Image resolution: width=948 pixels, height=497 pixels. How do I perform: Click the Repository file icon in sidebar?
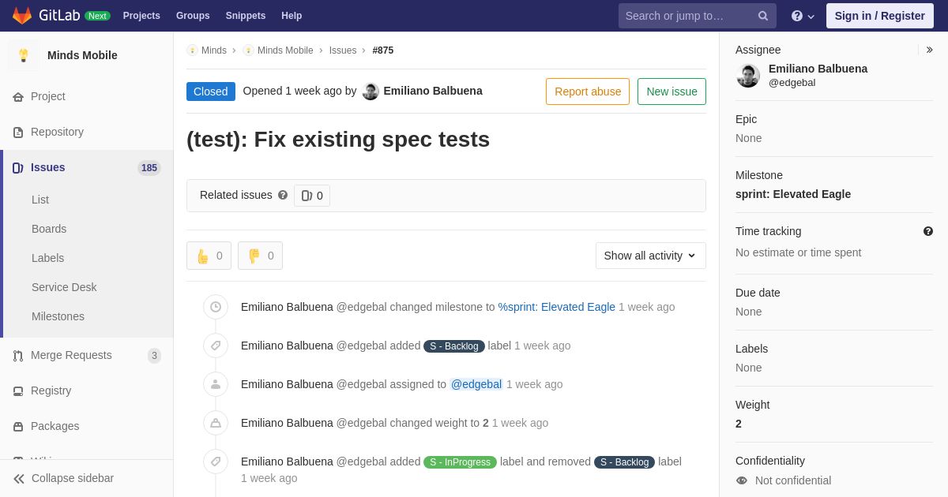tap(18, 132)
